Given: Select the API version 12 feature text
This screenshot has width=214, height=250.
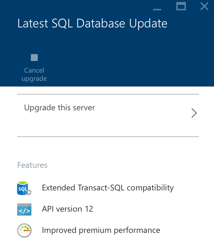Looking at the screenshot, I should click(67, 209).
